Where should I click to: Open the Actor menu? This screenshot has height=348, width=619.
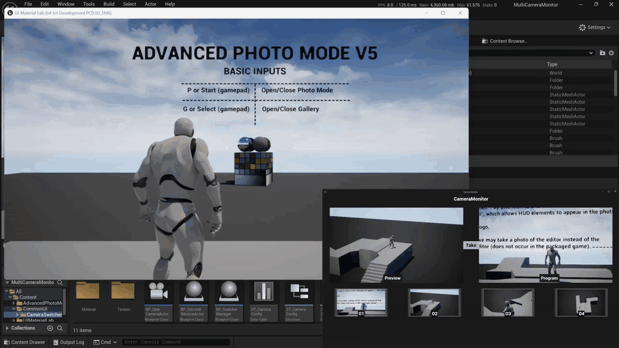[x=150, y=4]
